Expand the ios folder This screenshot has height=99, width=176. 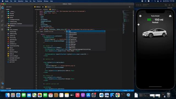point(19,28)
